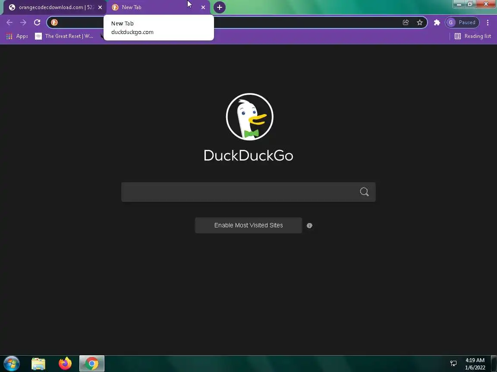Minimize the Chrome window
The width and height of the screenshot is (497, 372).
459,4
